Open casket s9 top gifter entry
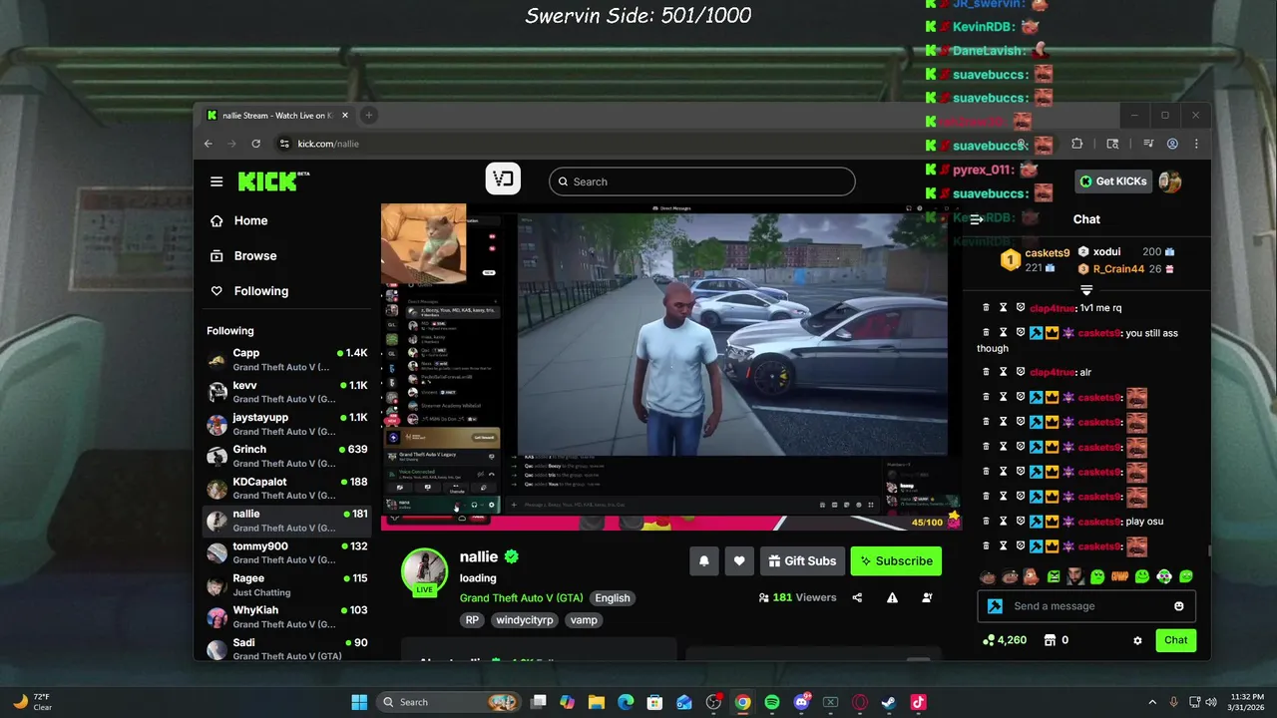The image size is (1277, 718). pyautogui.click(x=1035, y=260)
